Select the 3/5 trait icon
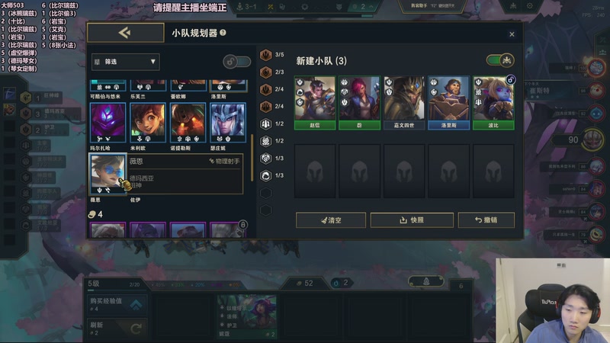The image size is (610, 343). tap(265, 55)
